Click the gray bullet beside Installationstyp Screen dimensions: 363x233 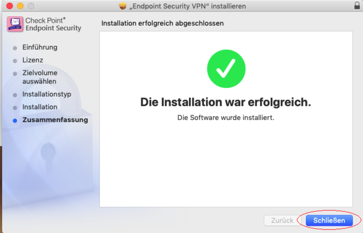(15, 95)
